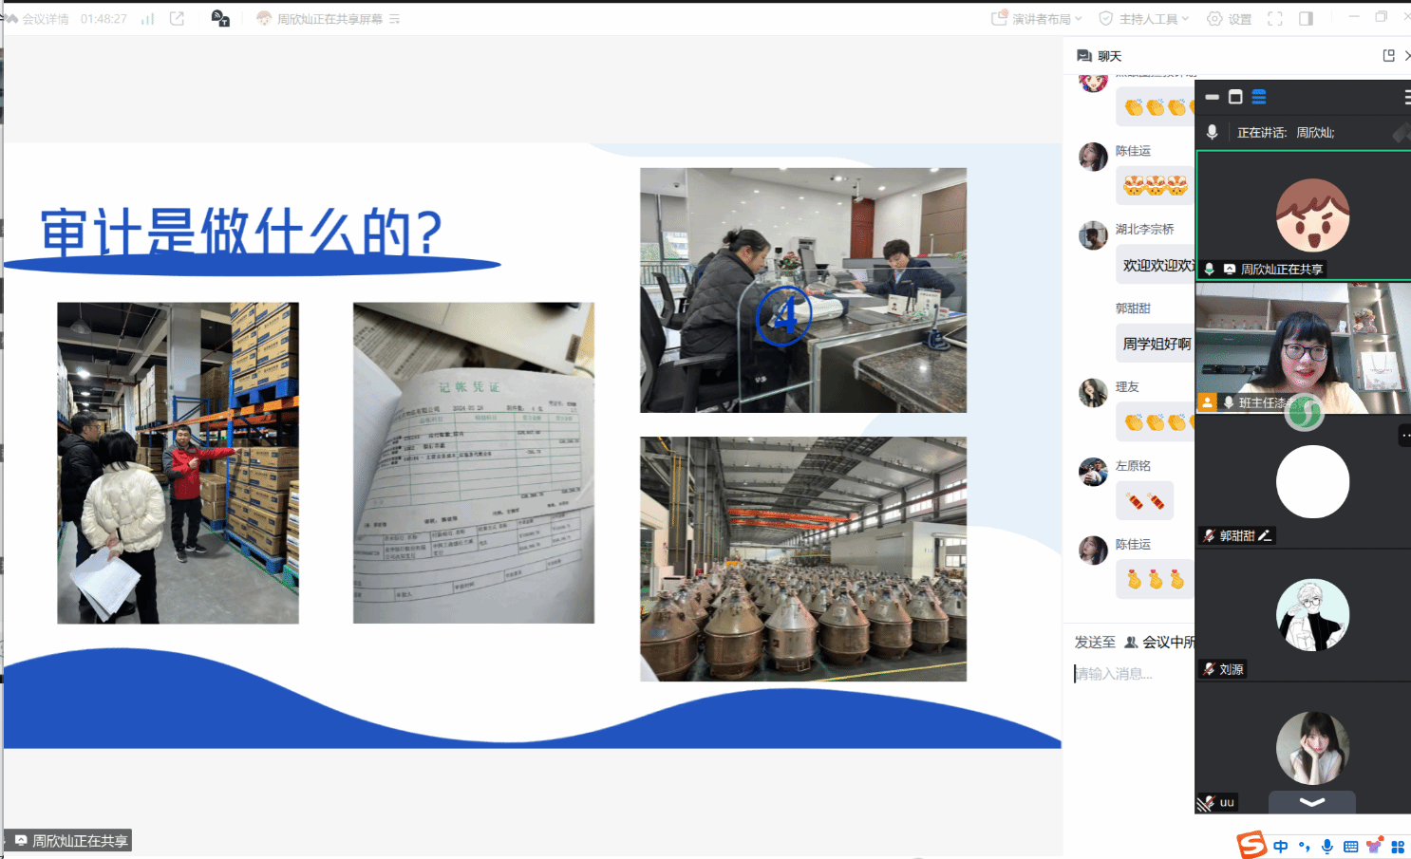Open the 周欣灿正在共享屏幕 sharing options menu
The image size is (1411, 859).
393,19
